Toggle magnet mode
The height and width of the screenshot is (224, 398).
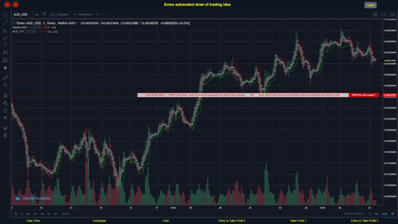click(5, 96)
